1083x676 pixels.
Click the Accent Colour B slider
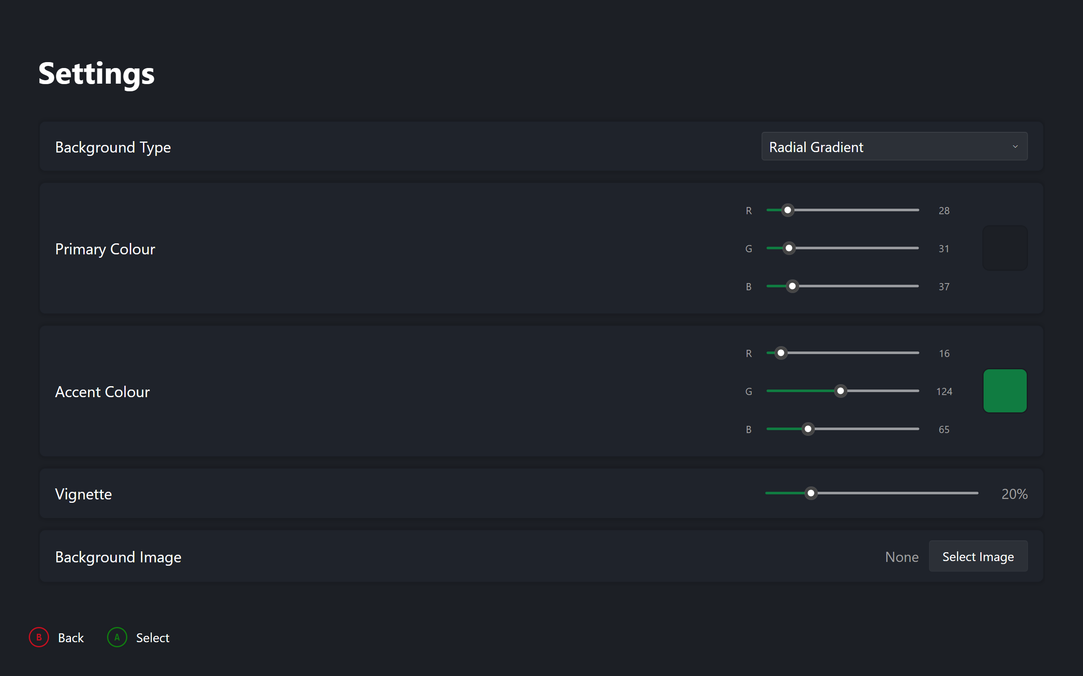[843, 429]
